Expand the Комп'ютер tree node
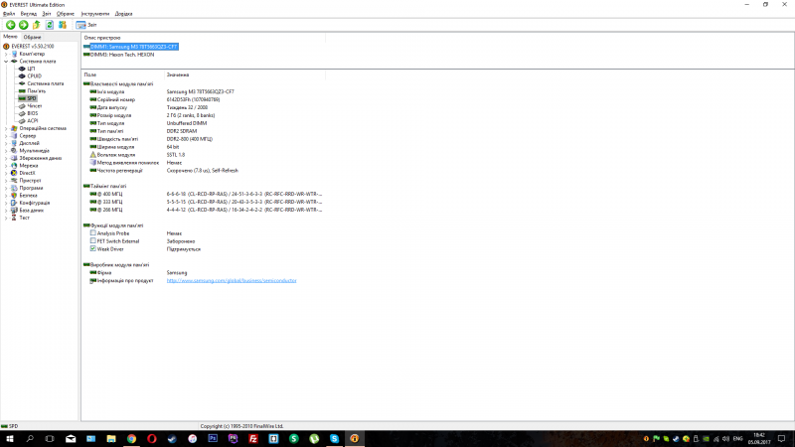 [x=6, y=54]
